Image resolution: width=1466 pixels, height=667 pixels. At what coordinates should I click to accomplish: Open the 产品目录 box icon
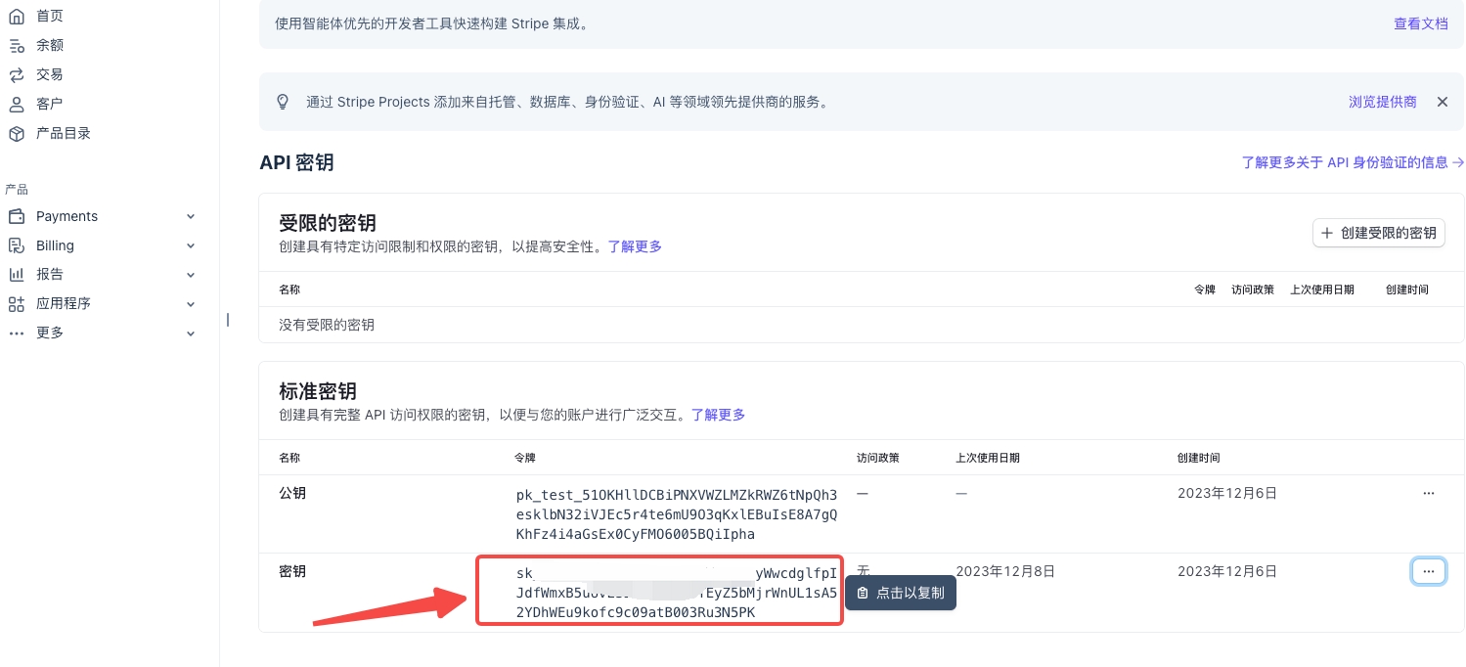(16, 133)
